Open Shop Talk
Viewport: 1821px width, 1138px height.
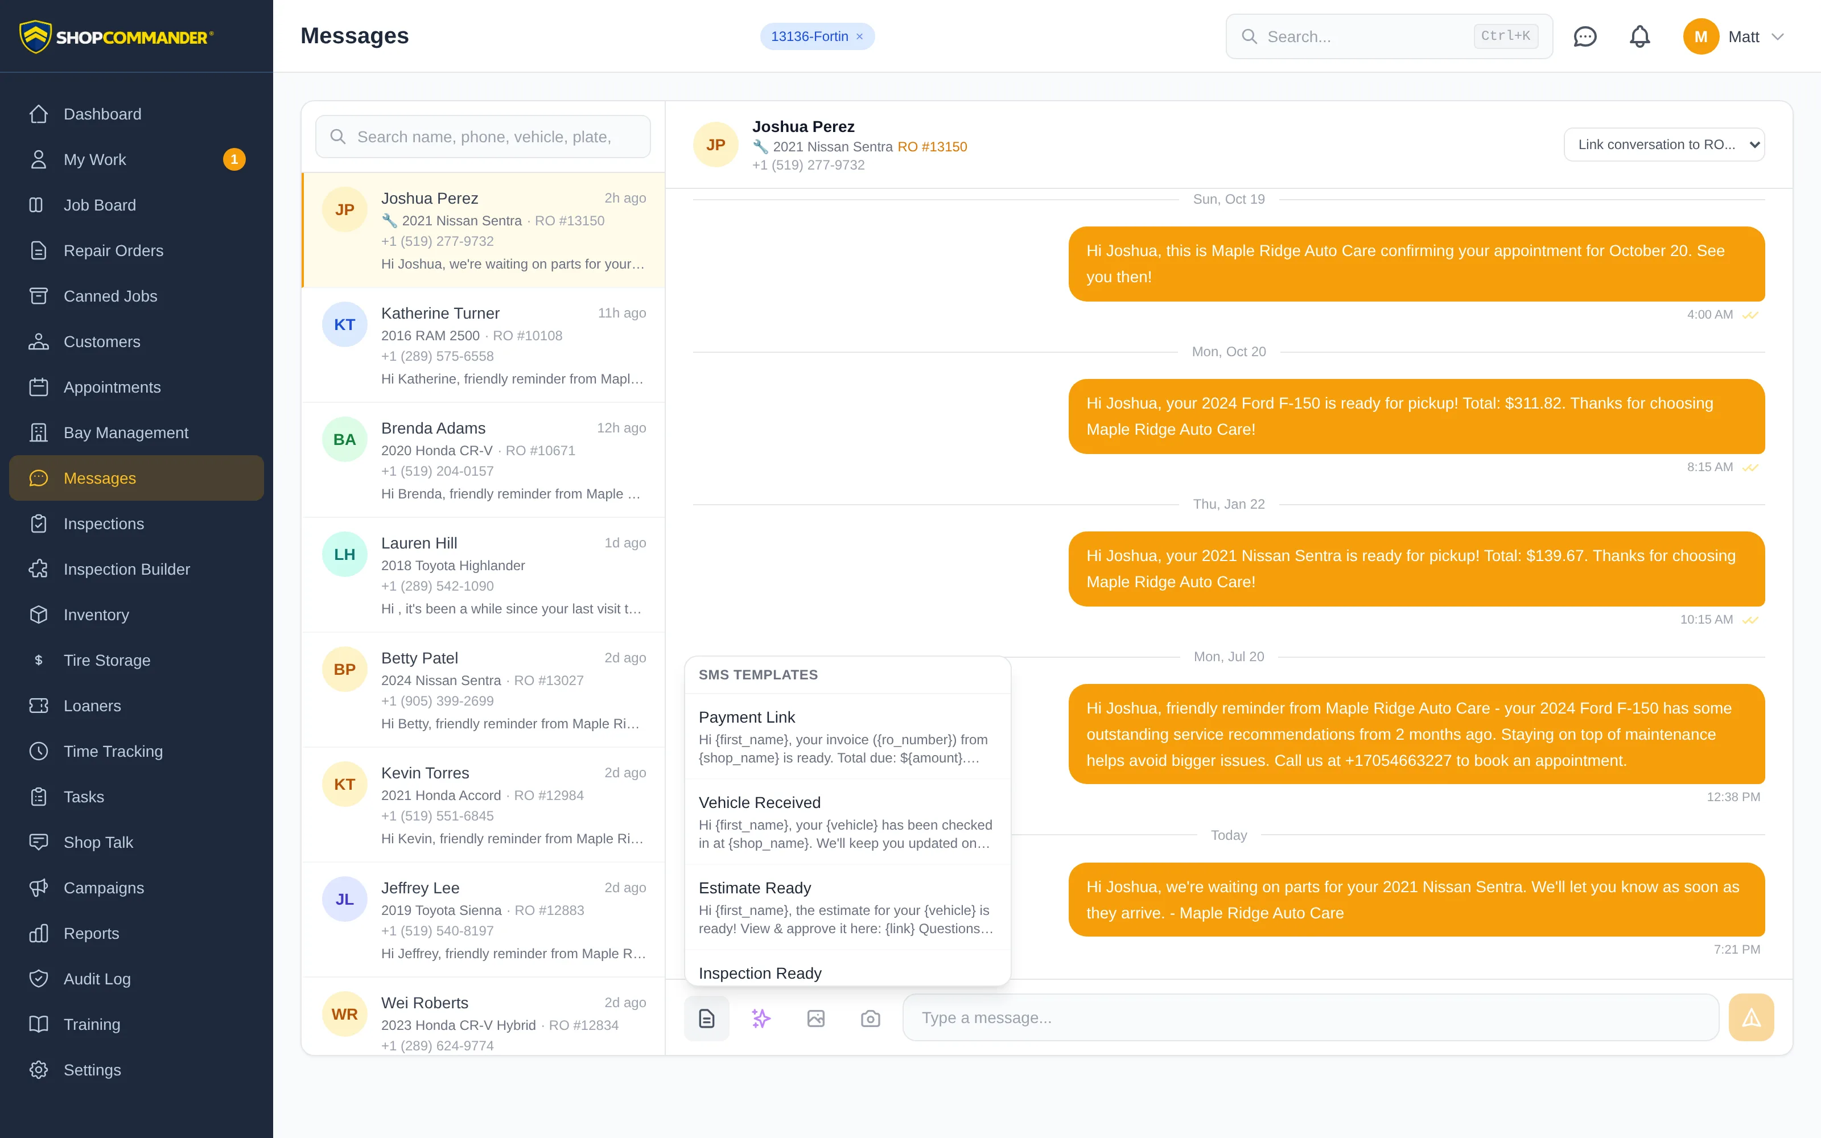click(x=136, y=842)
